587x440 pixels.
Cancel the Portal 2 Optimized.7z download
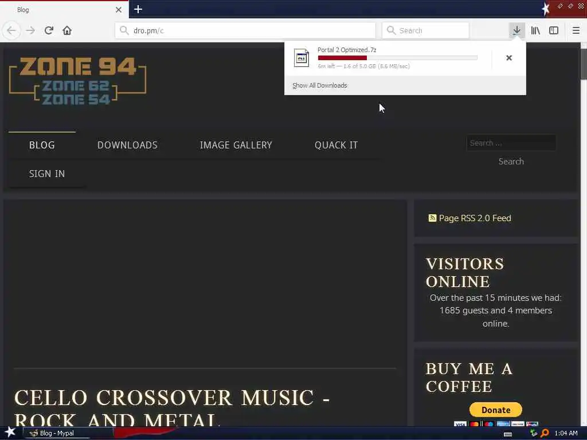tap(509, 58)
